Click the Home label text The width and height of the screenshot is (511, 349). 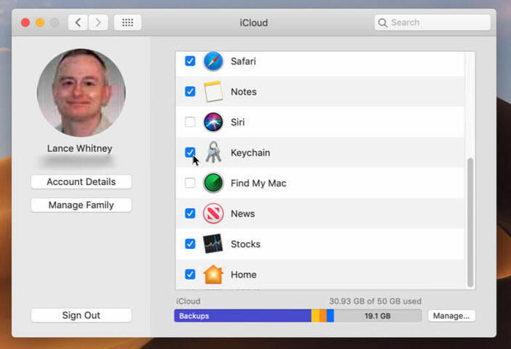pyautogui.click(x=244, y=275)
